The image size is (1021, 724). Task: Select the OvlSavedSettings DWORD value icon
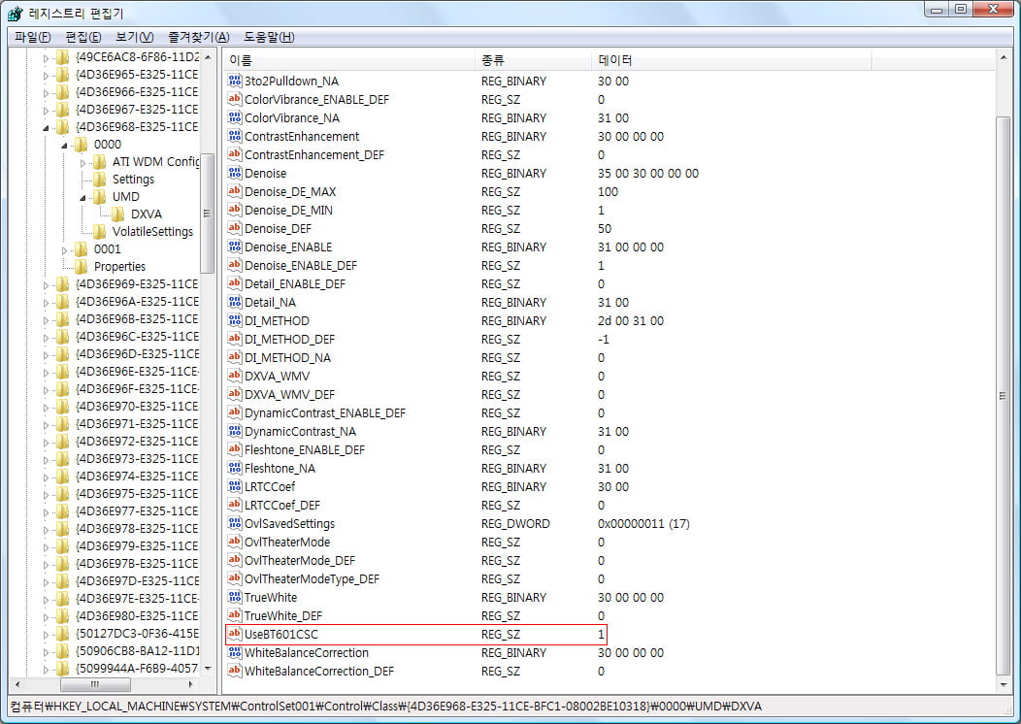(234, 523)
